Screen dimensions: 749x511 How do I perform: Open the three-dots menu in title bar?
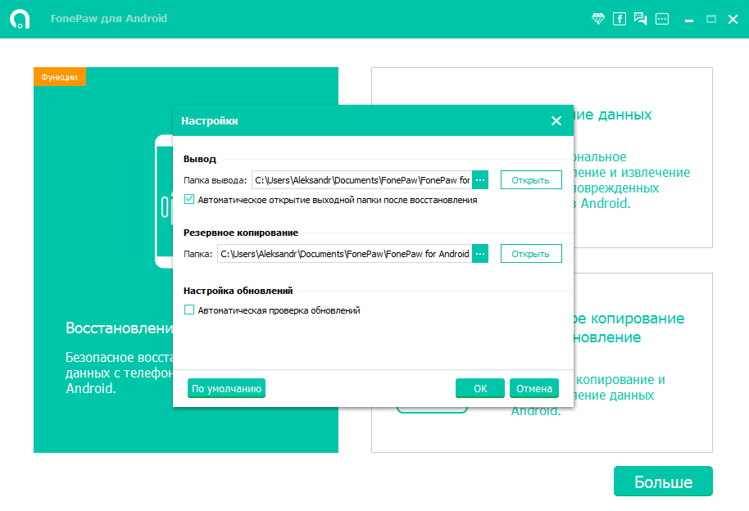[662, 19]
